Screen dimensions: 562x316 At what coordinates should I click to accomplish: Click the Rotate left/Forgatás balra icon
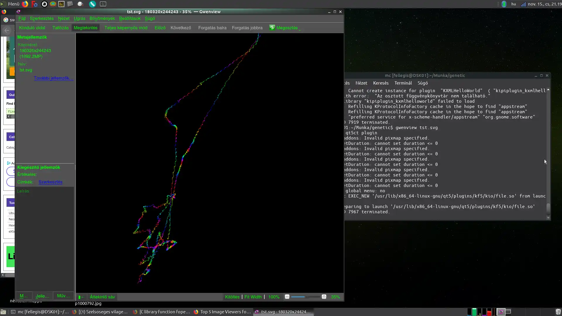point(212,28)
